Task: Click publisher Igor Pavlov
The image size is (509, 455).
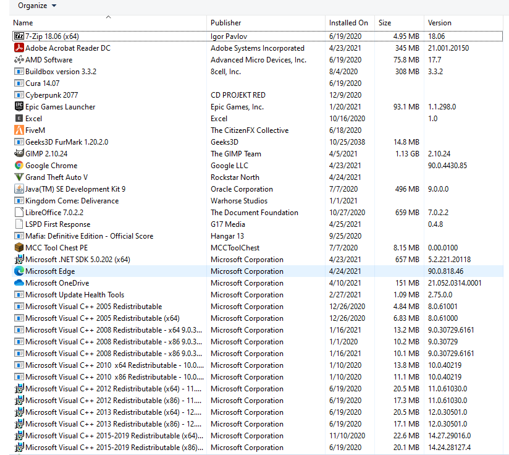Action: 229,36
